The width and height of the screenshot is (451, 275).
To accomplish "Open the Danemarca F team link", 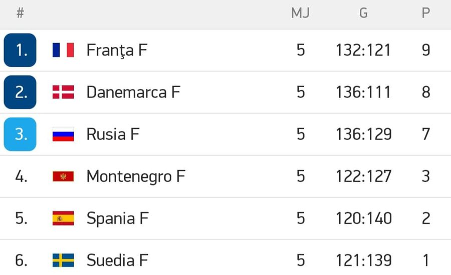I will (133, 92).
